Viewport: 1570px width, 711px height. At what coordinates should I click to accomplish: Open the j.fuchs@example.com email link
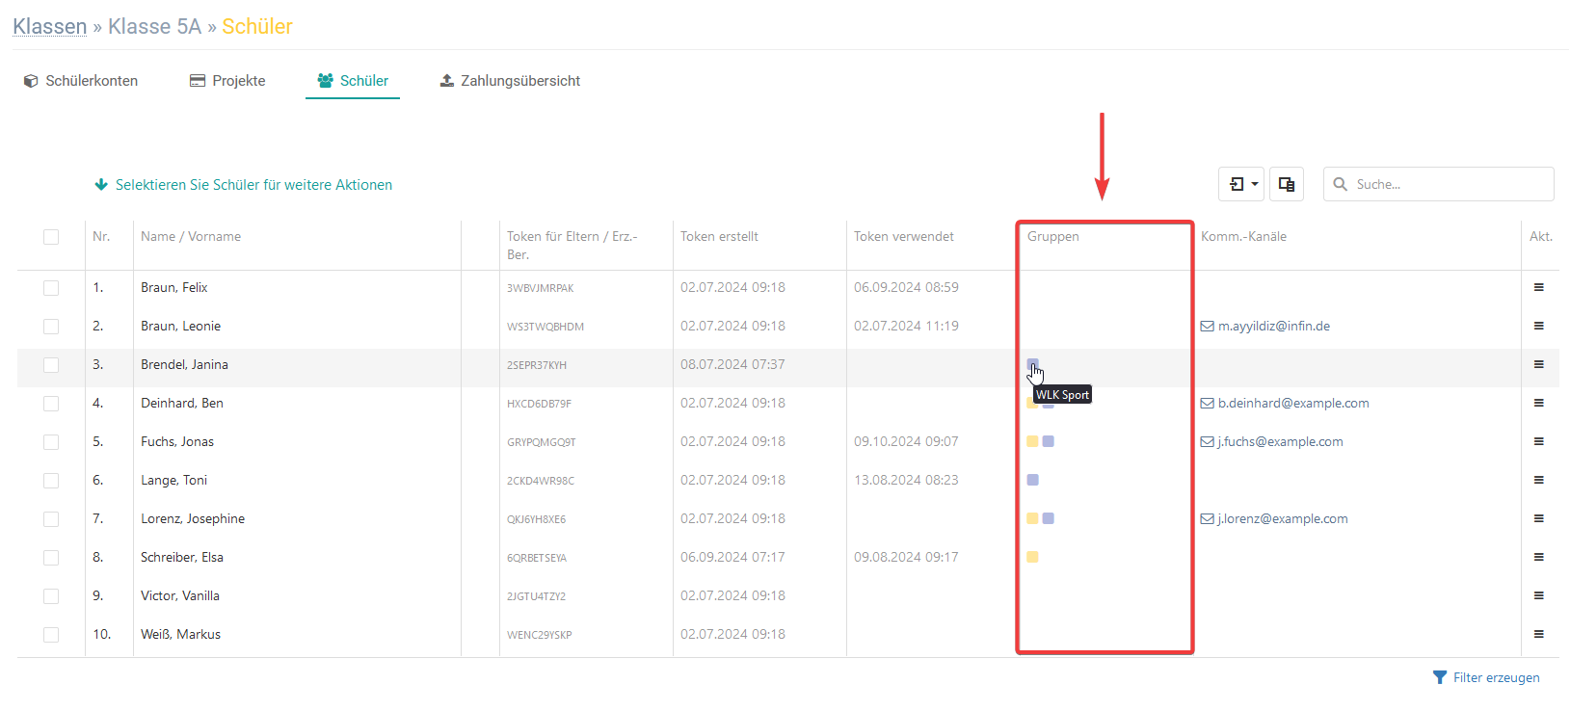(1280, 441)
